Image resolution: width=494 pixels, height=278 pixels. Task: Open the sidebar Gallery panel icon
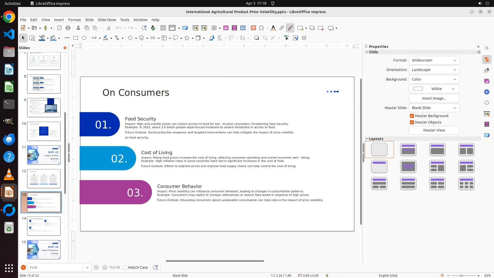click(x=487, y=81)
